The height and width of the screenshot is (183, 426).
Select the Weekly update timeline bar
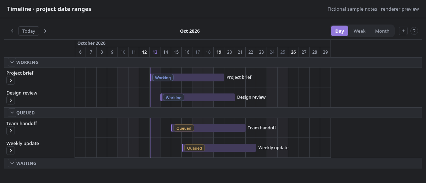[x=219, y=148]
